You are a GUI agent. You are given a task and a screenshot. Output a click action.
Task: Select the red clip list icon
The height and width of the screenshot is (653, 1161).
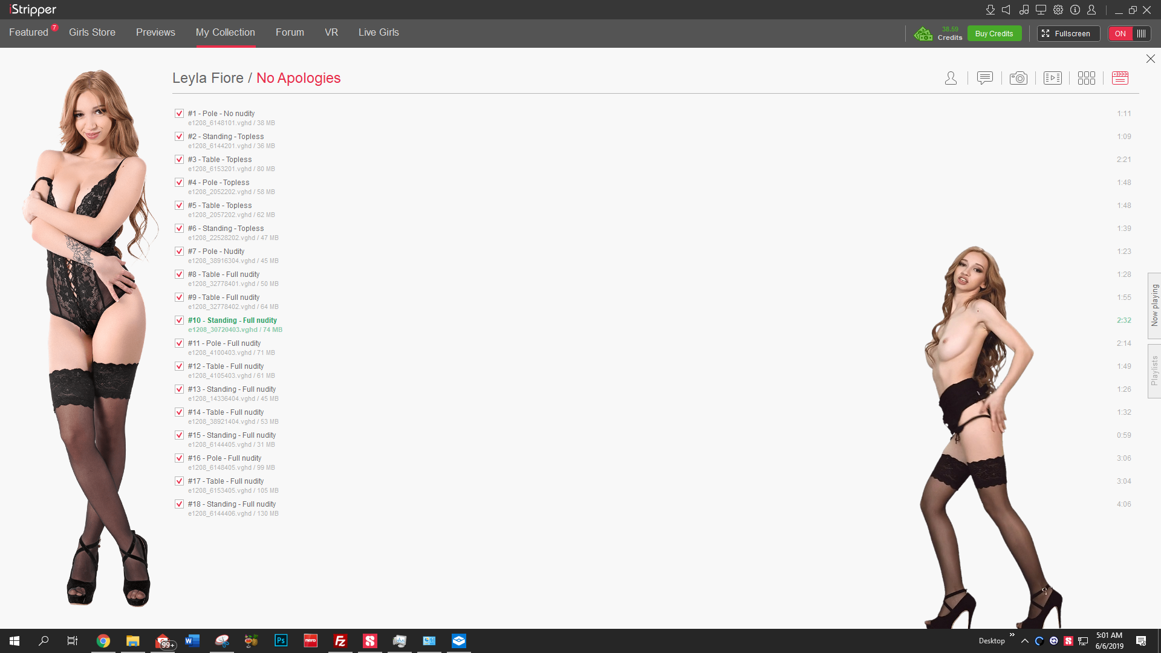1120,78
